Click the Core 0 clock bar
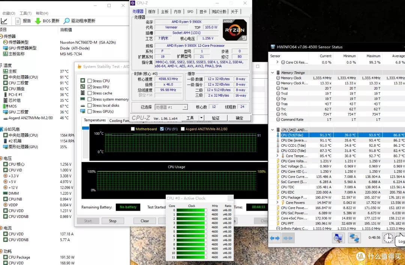Screen dimensions: 405x265 pos(192,210)
